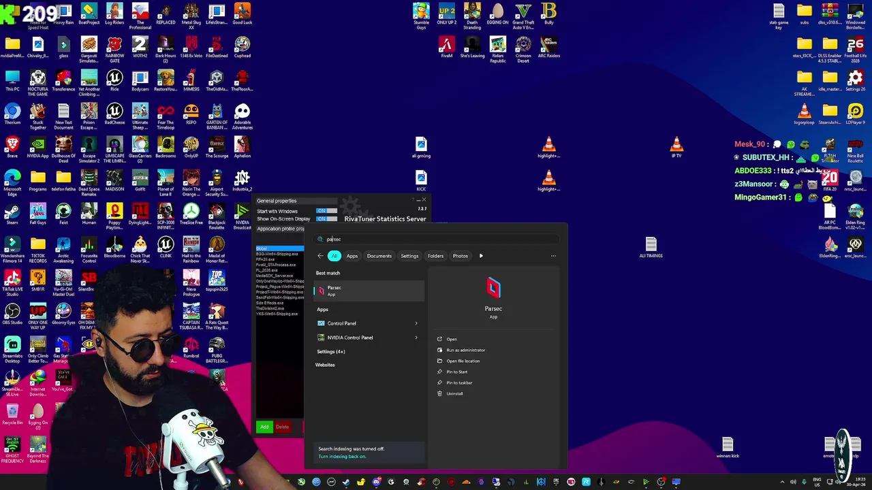
Task: Select the FiveM desktop shortcut
Action: point(446,47)
